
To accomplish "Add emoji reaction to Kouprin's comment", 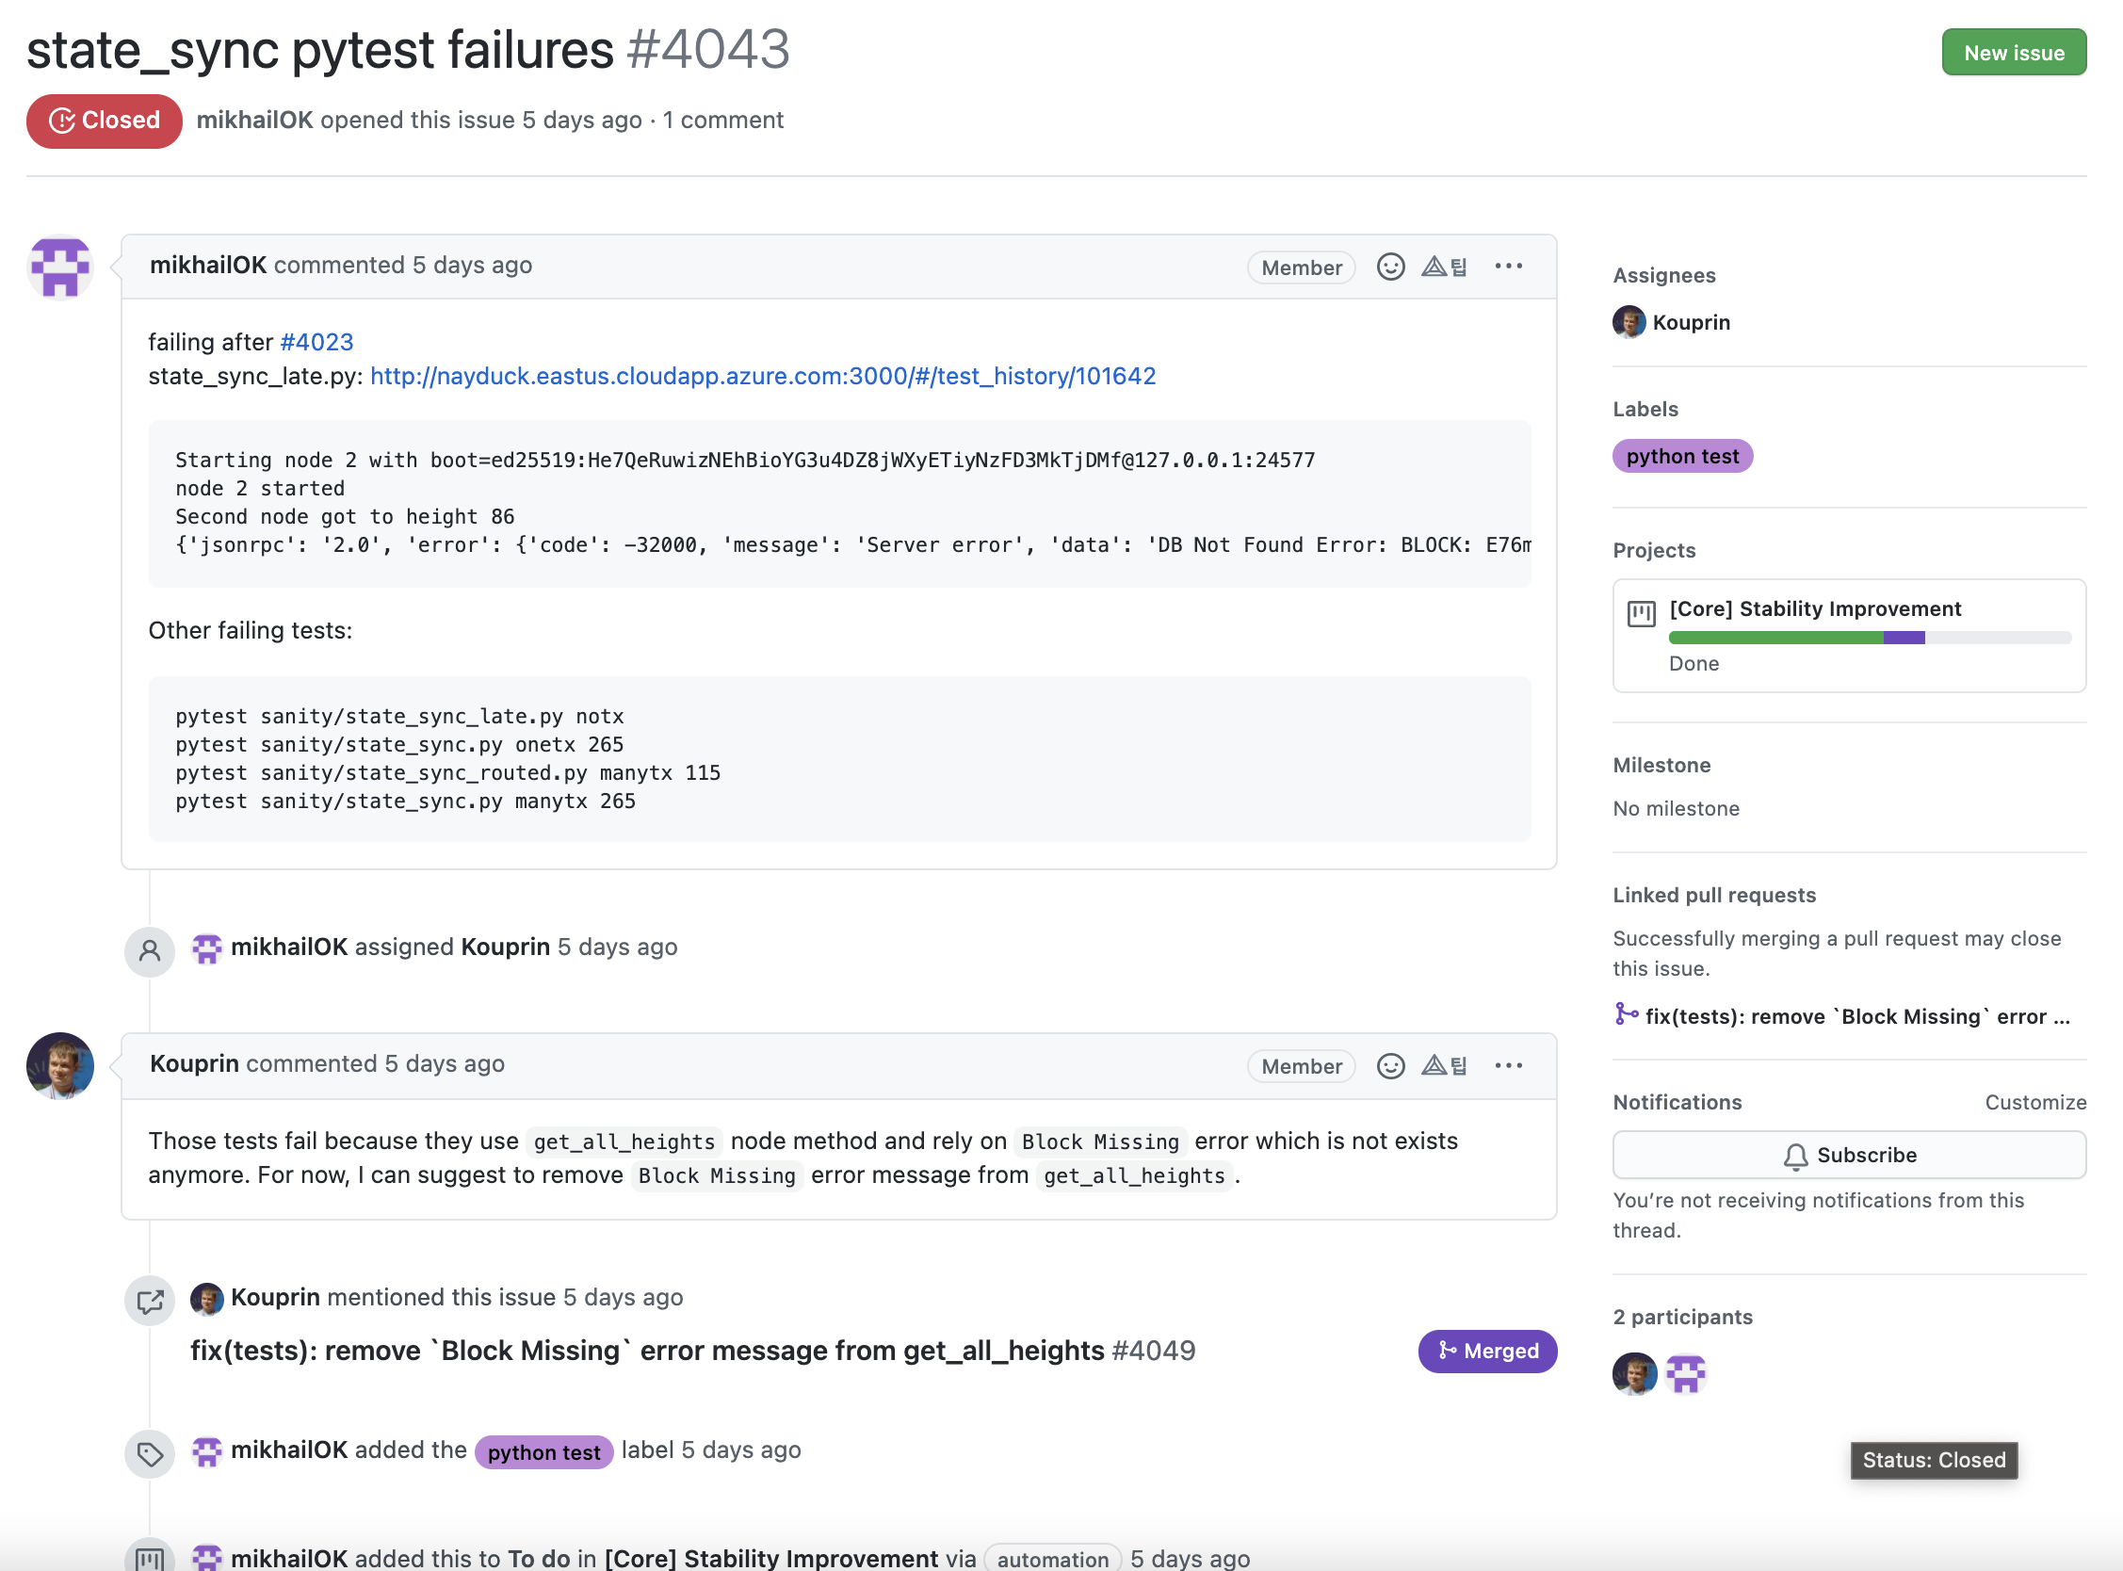I will tap(1390, 1065).
